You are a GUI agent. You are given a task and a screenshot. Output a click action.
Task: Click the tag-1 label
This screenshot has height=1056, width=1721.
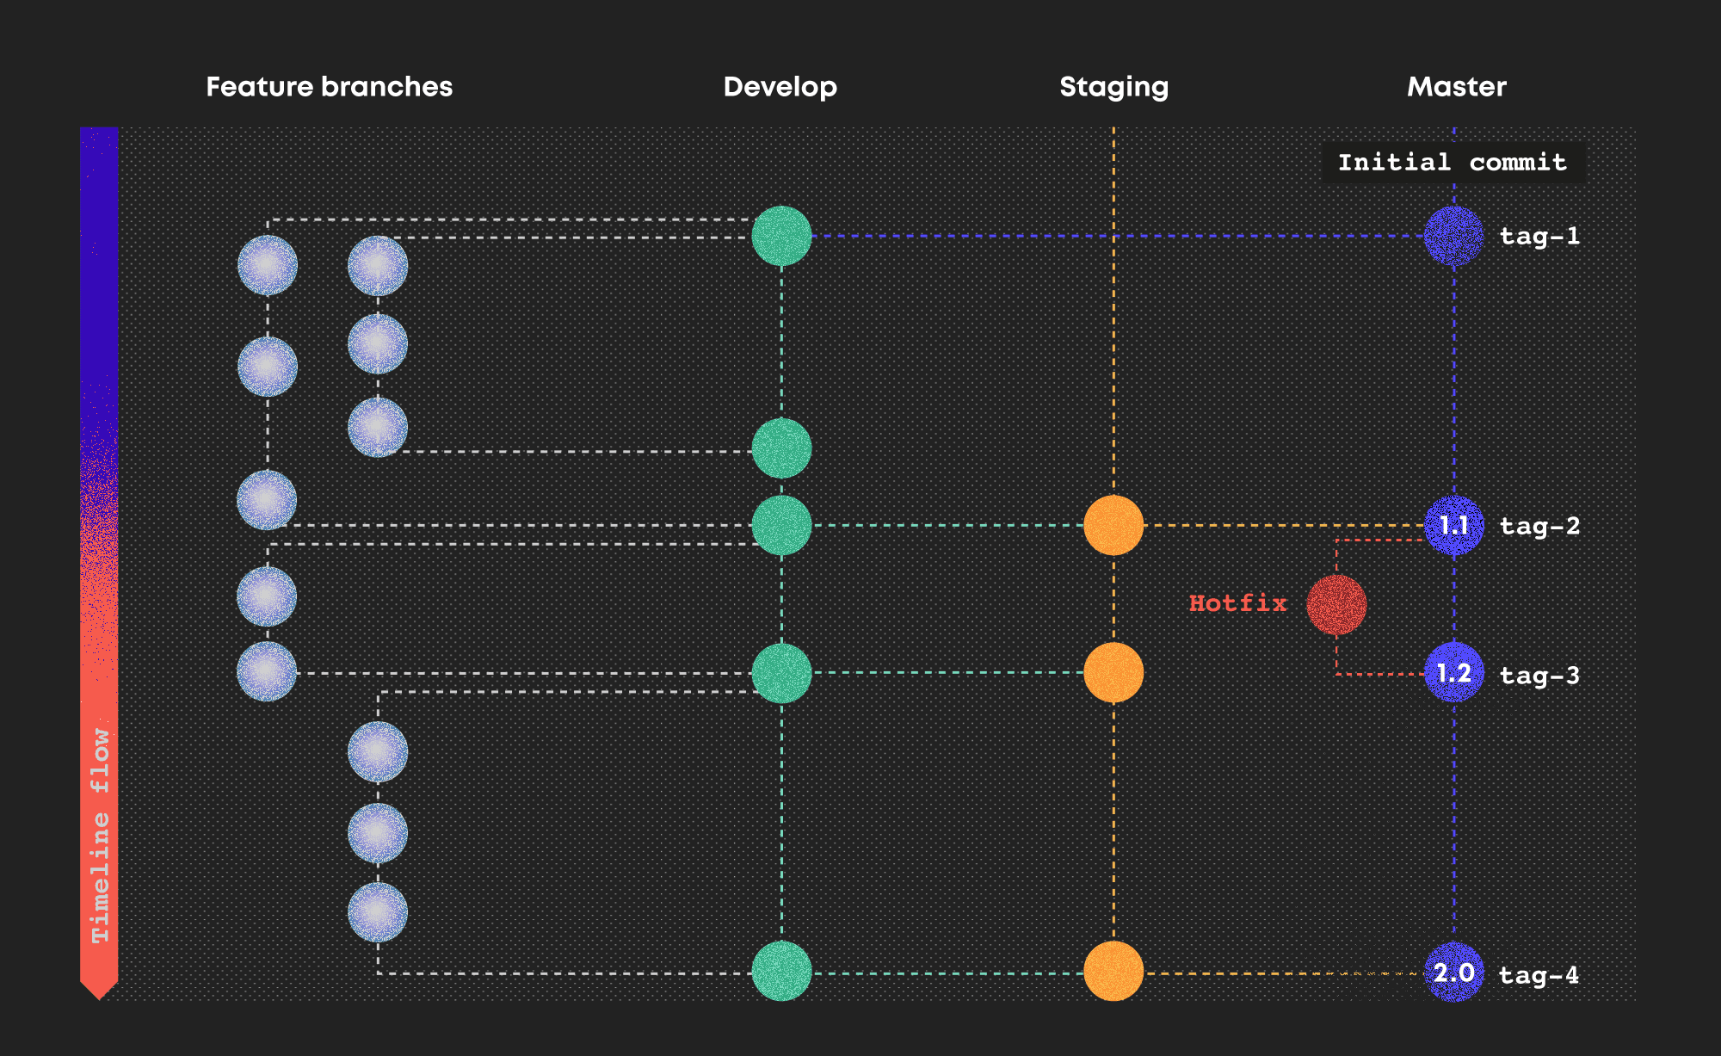coord(1539,237)
